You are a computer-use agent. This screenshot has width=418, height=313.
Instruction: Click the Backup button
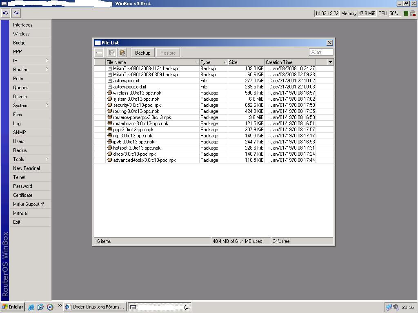pyautogui.click(x=142, y=53)
